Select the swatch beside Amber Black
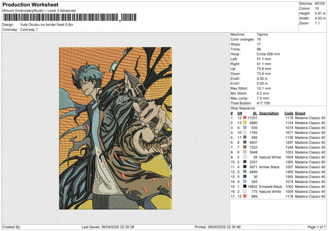328x231 pixels. pyautogui.click(x=244, y=167)
